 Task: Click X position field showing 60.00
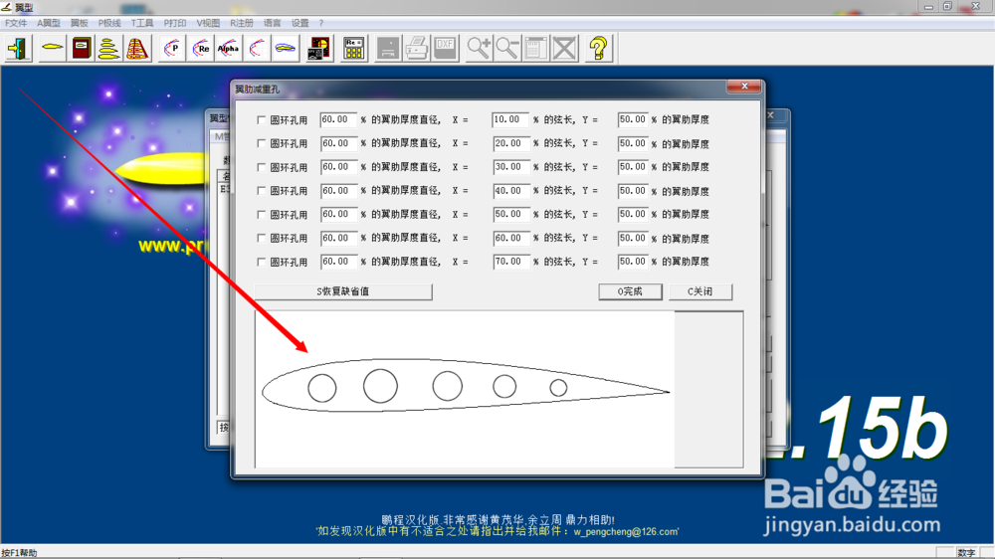coord(510,238)
